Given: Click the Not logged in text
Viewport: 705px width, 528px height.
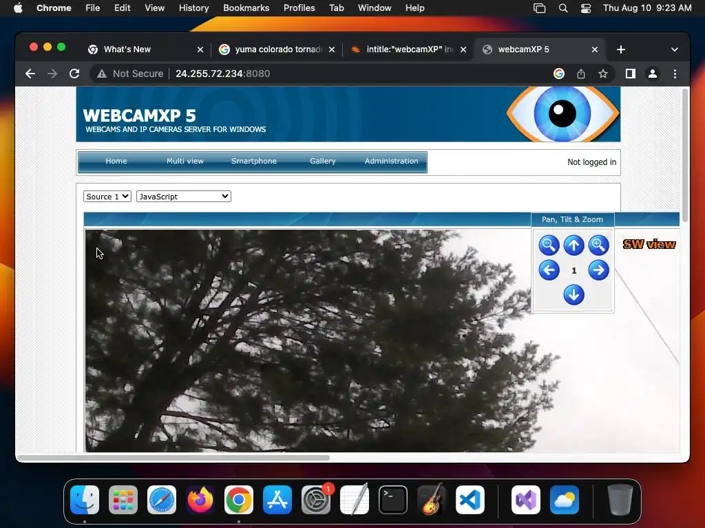Looking at the screenshot, I should click(x=591, y=162).
